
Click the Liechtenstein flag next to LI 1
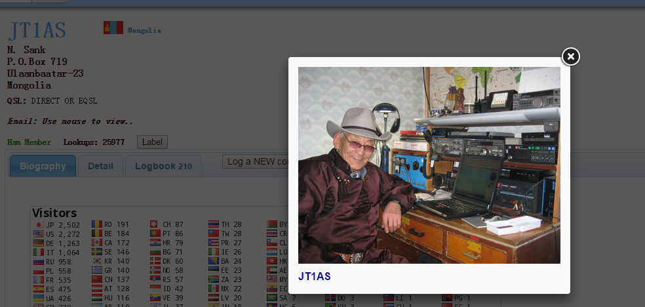coord(389,298)
